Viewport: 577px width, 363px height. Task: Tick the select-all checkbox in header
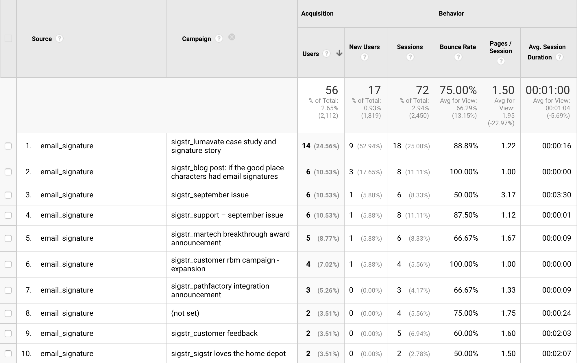click(8, 38)
